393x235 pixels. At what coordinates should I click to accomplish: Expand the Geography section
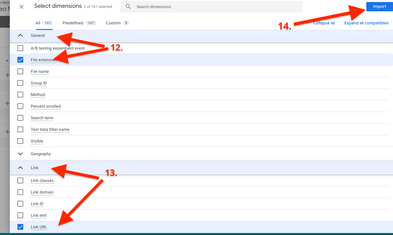tap(20, 153)
